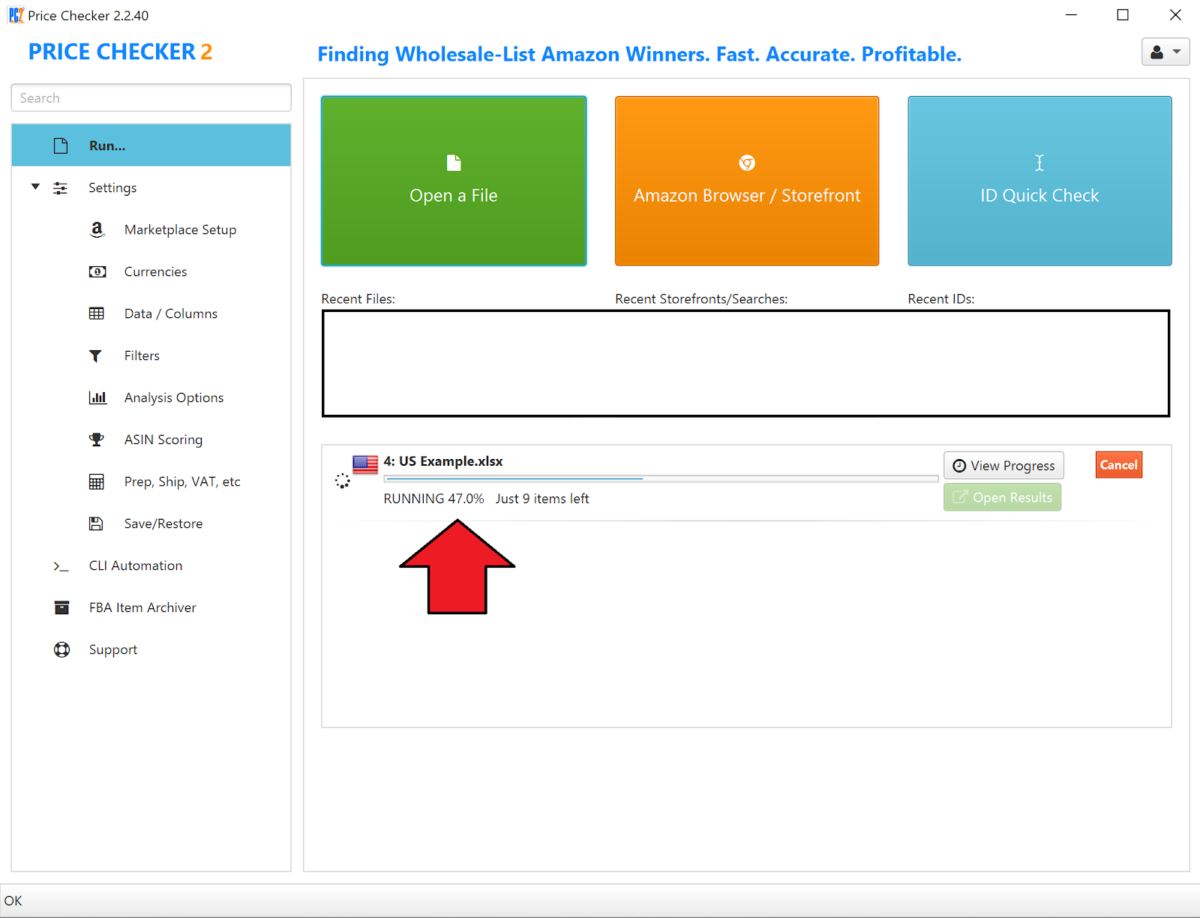Screen dimensions: 1200x918
Task: Click the Currencies banknote icon
Action: coord(97,271)
